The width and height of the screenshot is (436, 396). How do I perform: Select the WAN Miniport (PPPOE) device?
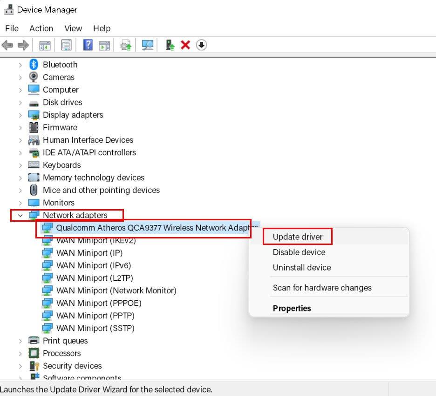[x=99, y=303]
